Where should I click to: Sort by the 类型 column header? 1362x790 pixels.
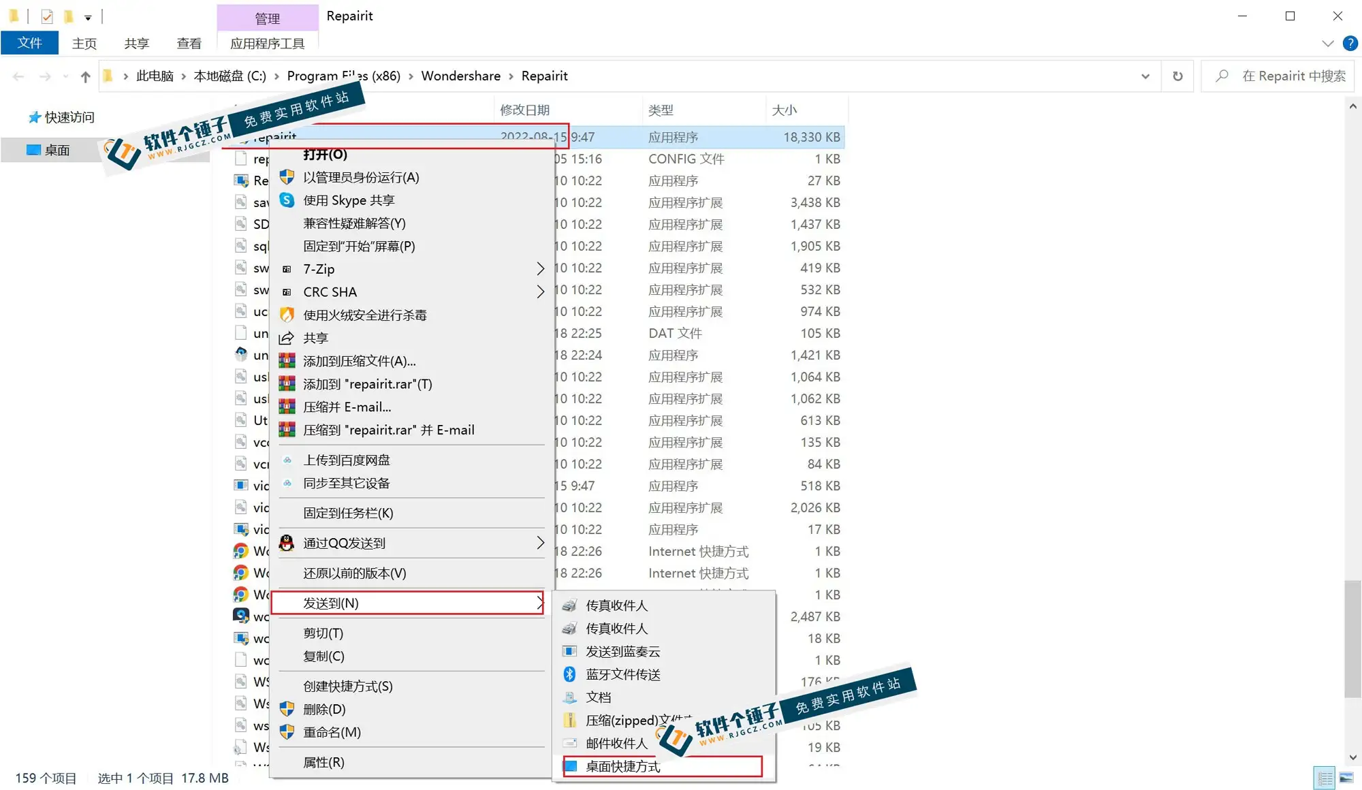[x=661, y=110]
